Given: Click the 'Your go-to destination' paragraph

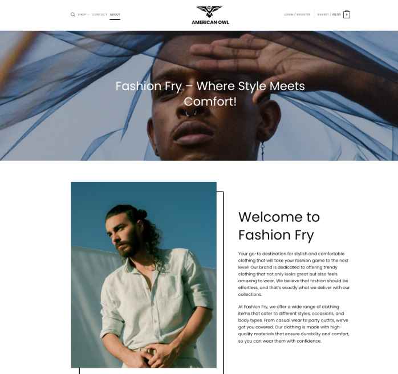Looking at the screenshot, I should point(294,274).
